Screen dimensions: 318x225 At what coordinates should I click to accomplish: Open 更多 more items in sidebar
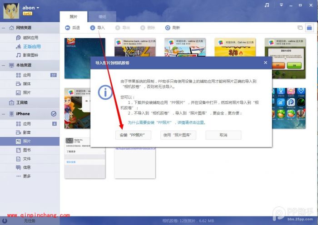30,176
